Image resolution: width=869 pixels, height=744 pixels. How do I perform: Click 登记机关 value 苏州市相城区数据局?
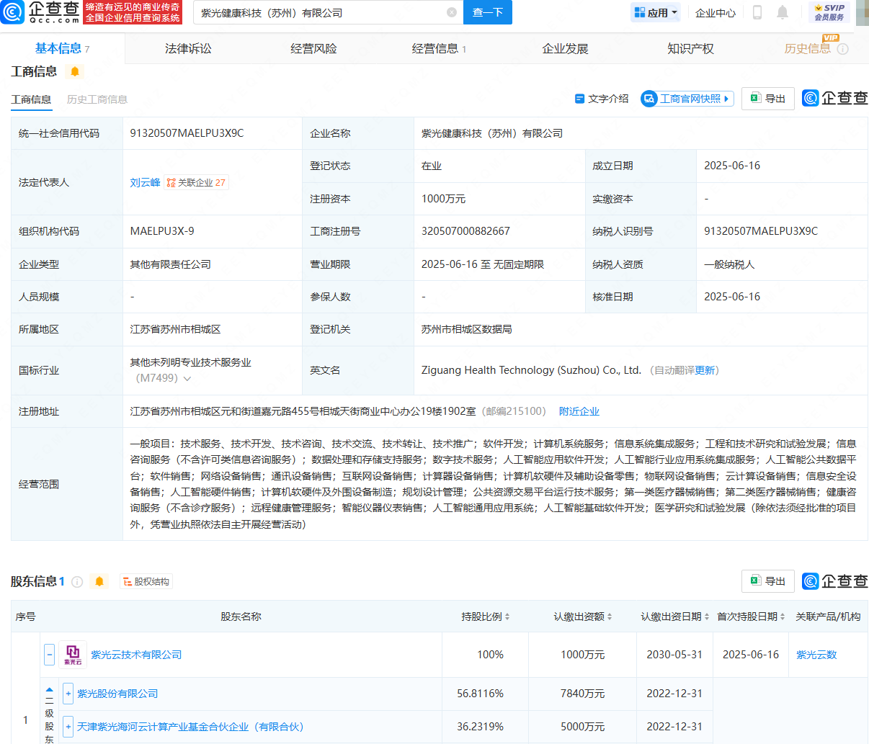(467, 329)
